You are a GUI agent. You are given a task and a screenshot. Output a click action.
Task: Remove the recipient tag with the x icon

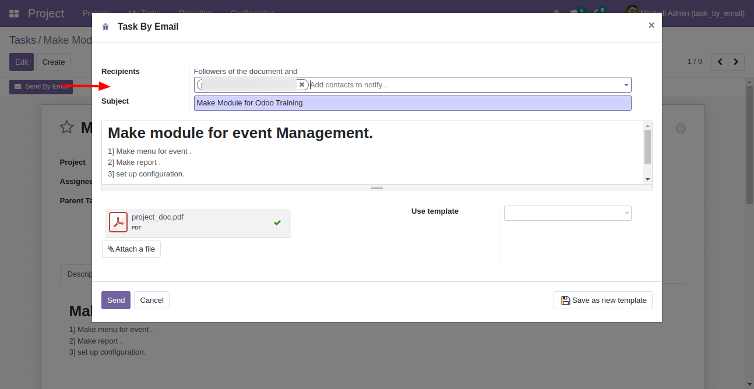(x=302, y=84)
